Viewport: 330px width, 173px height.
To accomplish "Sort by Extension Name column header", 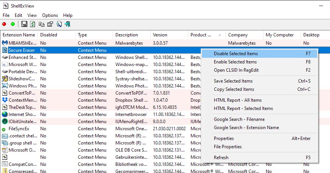I will coord(19,35).
